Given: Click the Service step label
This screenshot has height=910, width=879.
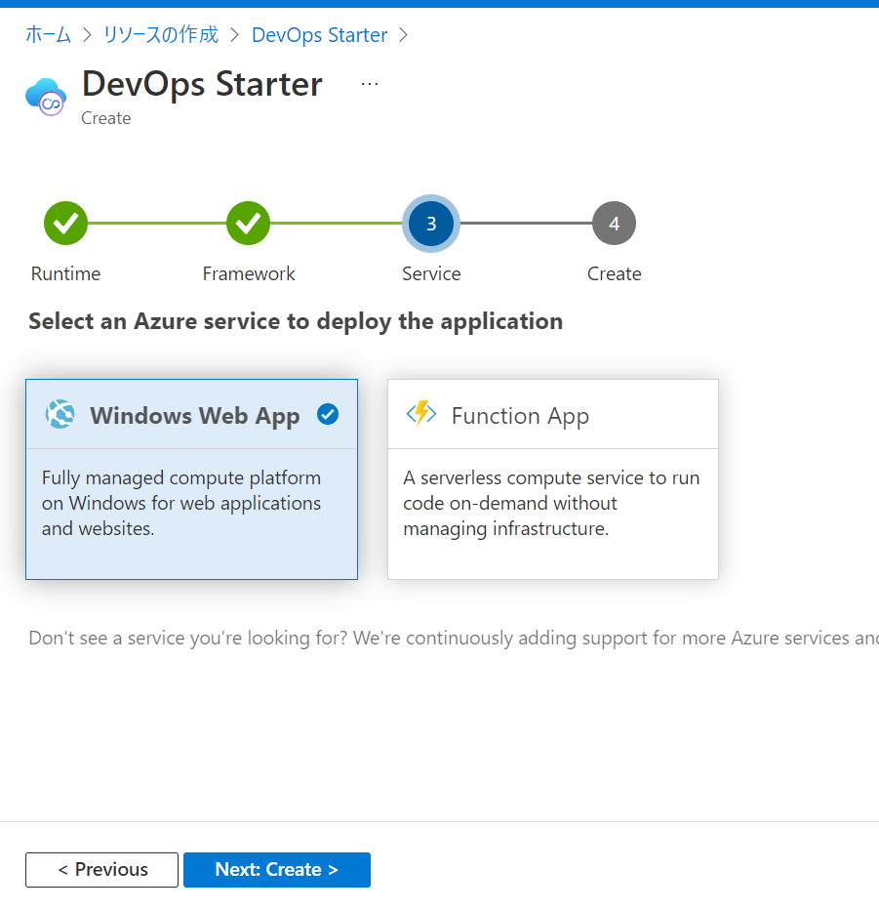Looking at the screenshot, I should (x=431, y=273).
